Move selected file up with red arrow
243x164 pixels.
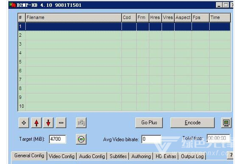tap(36, 123)
